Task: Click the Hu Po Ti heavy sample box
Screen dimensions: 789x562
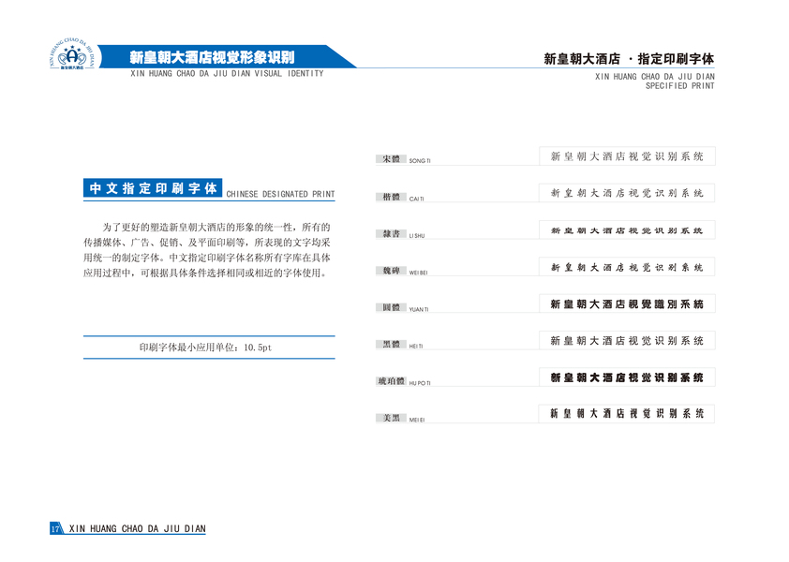Action: [x=627, y=377]
